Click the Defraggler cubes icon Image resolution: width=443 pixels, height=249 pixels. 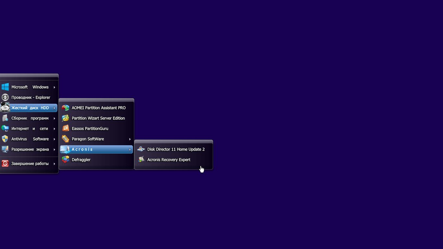(x=66, y=160)
